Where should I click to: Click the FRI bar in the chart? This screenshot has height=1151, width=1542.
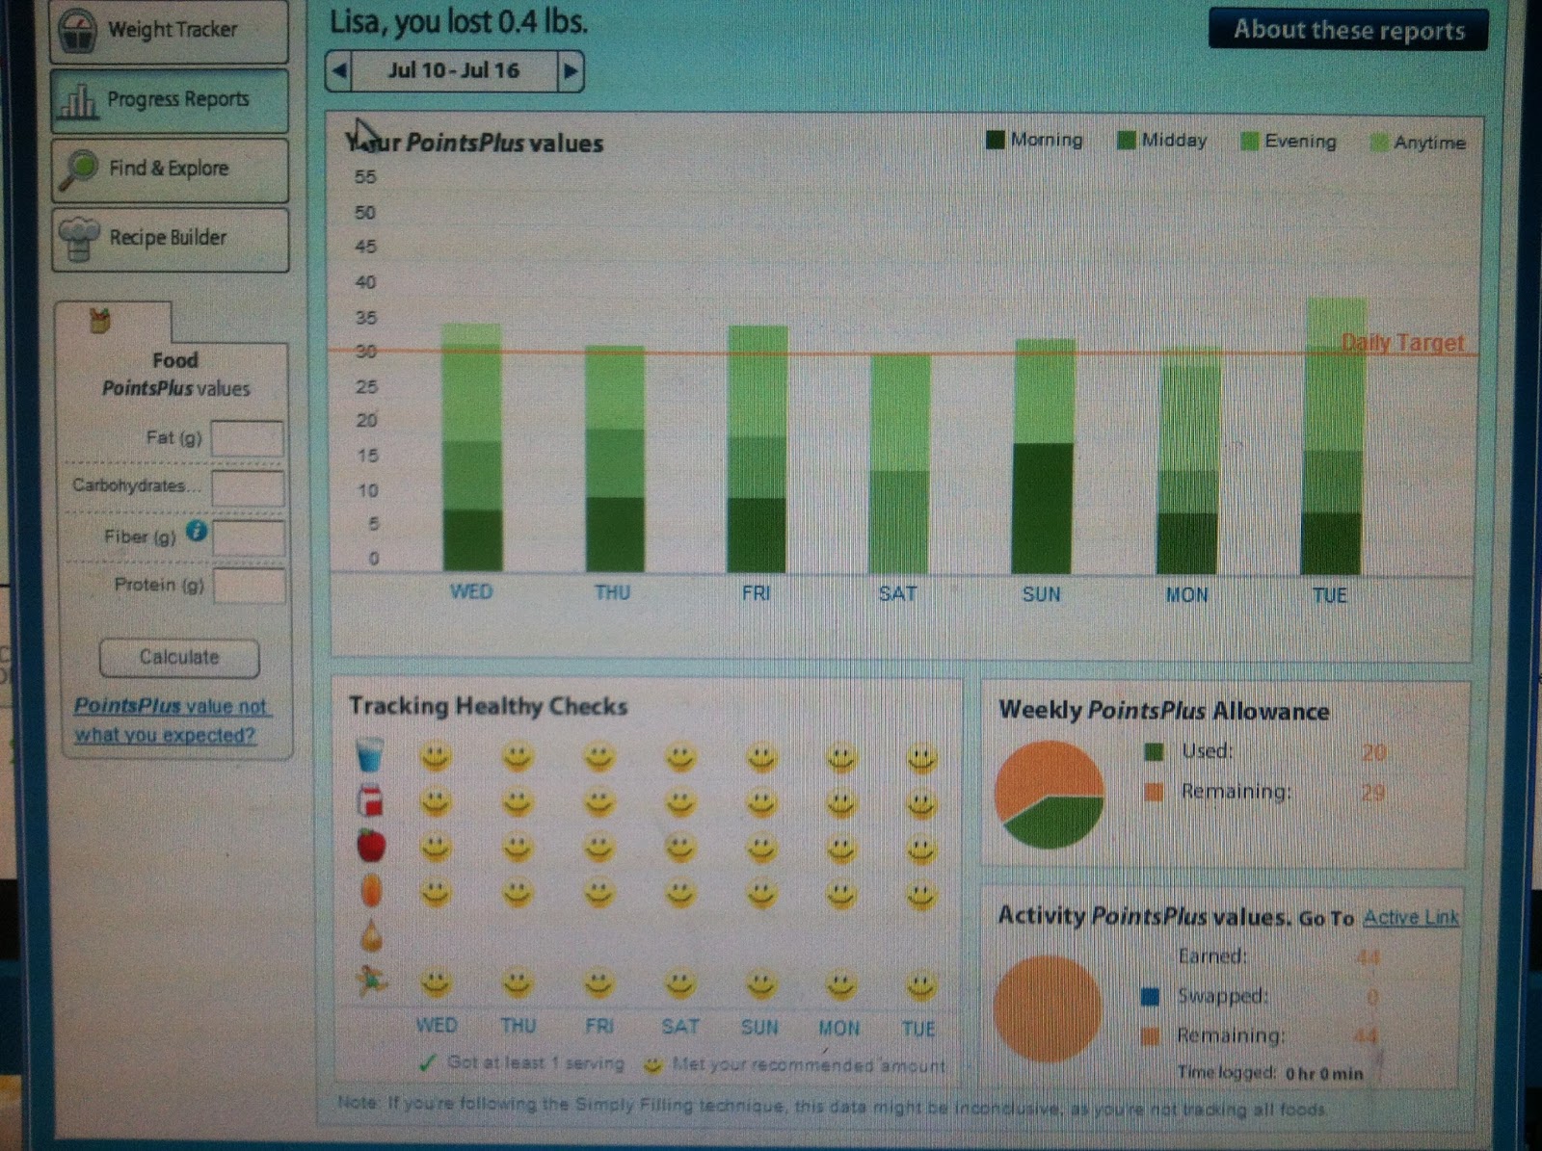point(757,449)
